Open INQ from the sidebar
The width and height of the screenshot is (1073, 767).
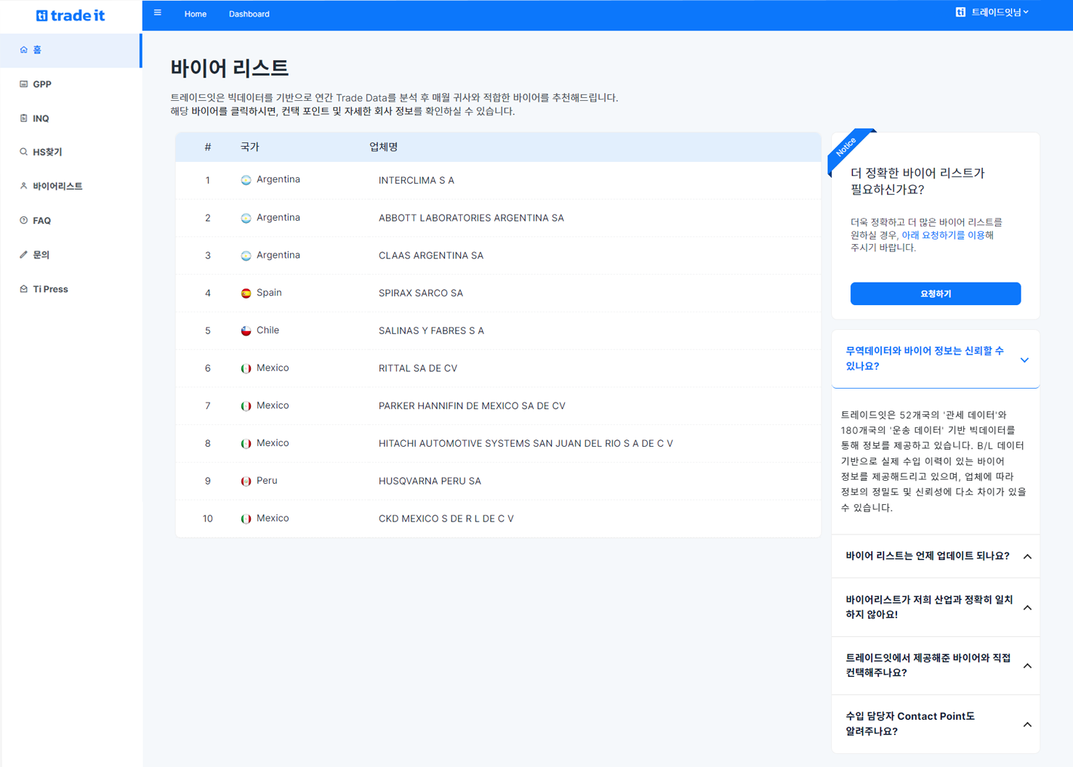coord(41,118)
